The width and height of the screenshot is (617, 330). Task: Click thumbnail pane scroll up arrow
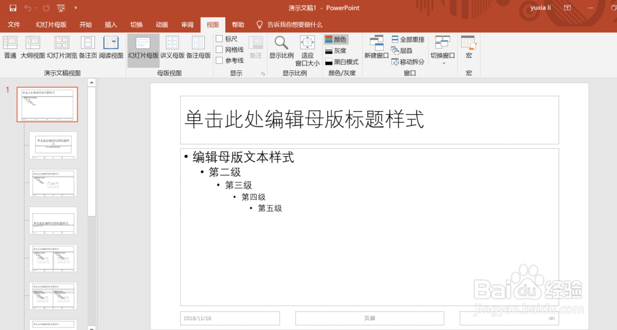click(x=92, y=83)
